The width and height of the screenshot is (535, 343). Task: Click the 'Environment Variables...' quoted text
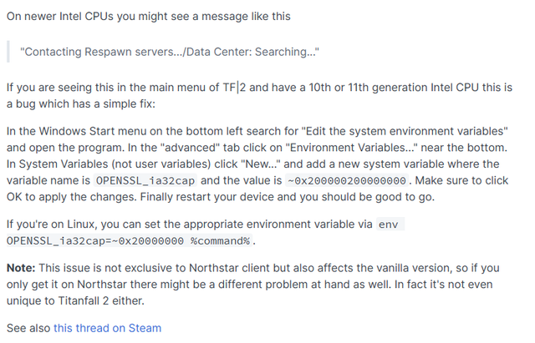pyautogui.click(x=354, y=148)
